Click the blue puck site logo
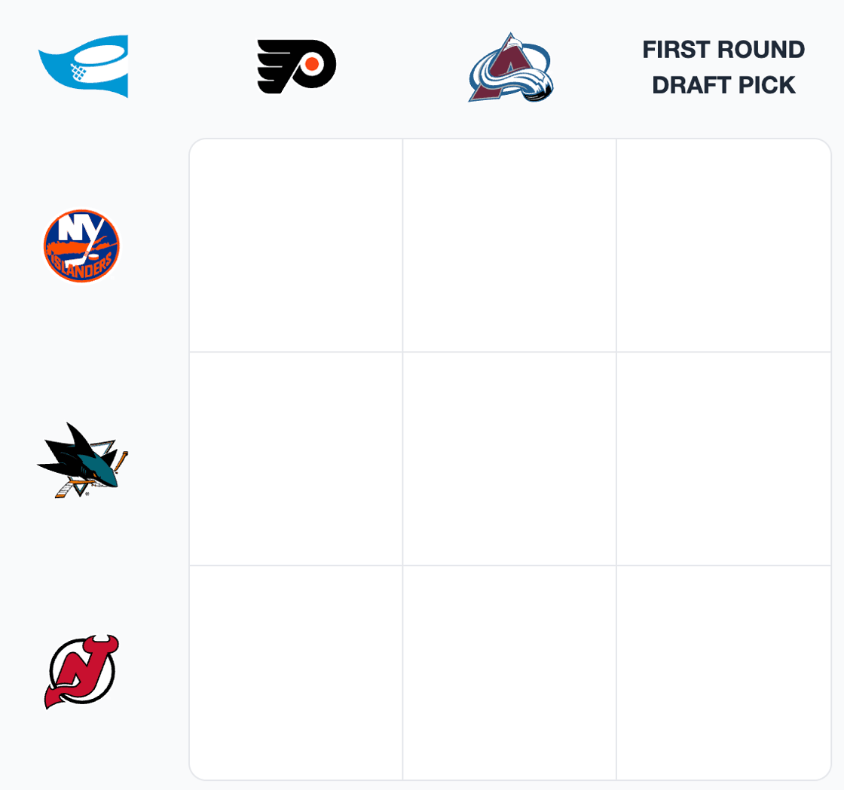Viewport: 844px width, 790px height. coord(84,66)
